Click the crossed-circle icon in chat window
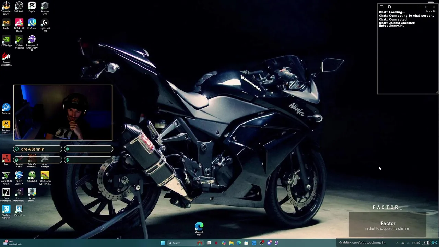 pyautogui.click(x=389, y=7)
